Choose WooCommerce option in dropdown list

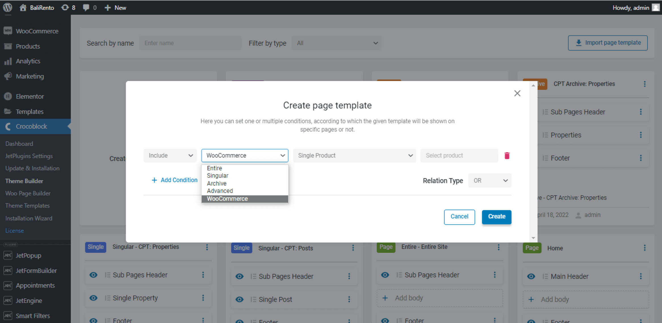click(x=245, y=199)
